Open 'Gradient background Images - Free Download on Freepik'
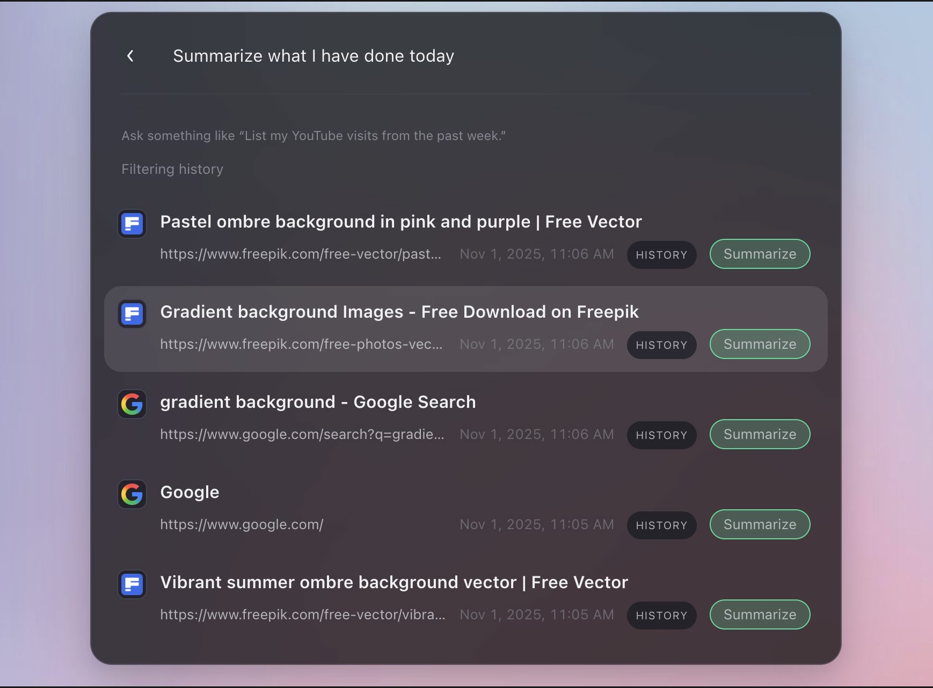This screenshot has height=688, width=933. pos(399,312)
